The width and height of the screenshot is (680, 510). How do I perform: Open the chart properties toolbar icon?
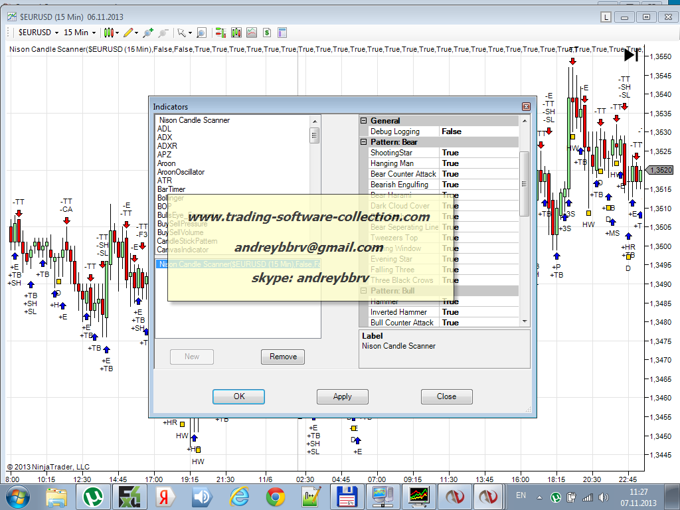[282, 32]
